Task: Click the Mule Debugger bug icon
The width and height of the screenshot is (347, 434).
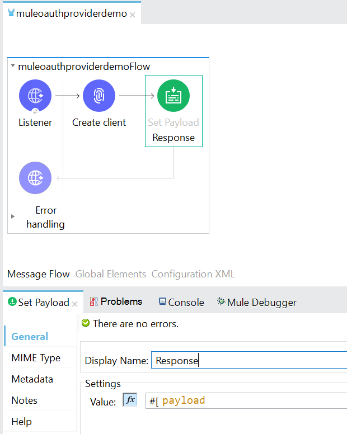Action: click(221, 301)
